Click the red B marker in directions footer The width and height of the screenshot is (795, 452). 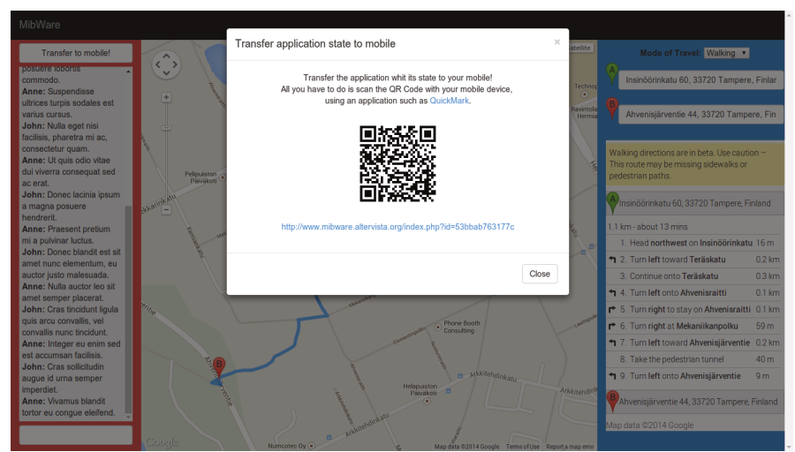coord(613,402)
